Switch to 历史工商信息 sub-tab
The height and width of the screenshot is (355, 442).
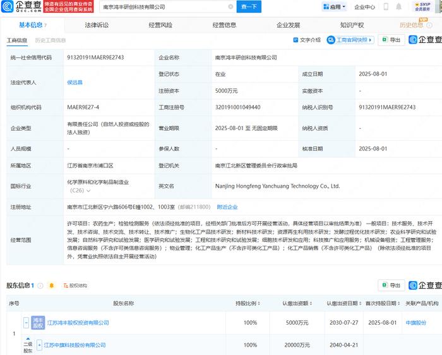(51, 40)
